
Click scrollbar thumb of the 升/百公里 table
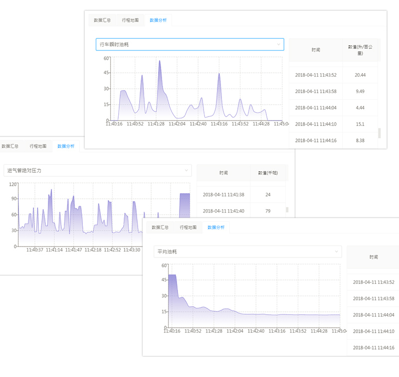click(380, 133)
